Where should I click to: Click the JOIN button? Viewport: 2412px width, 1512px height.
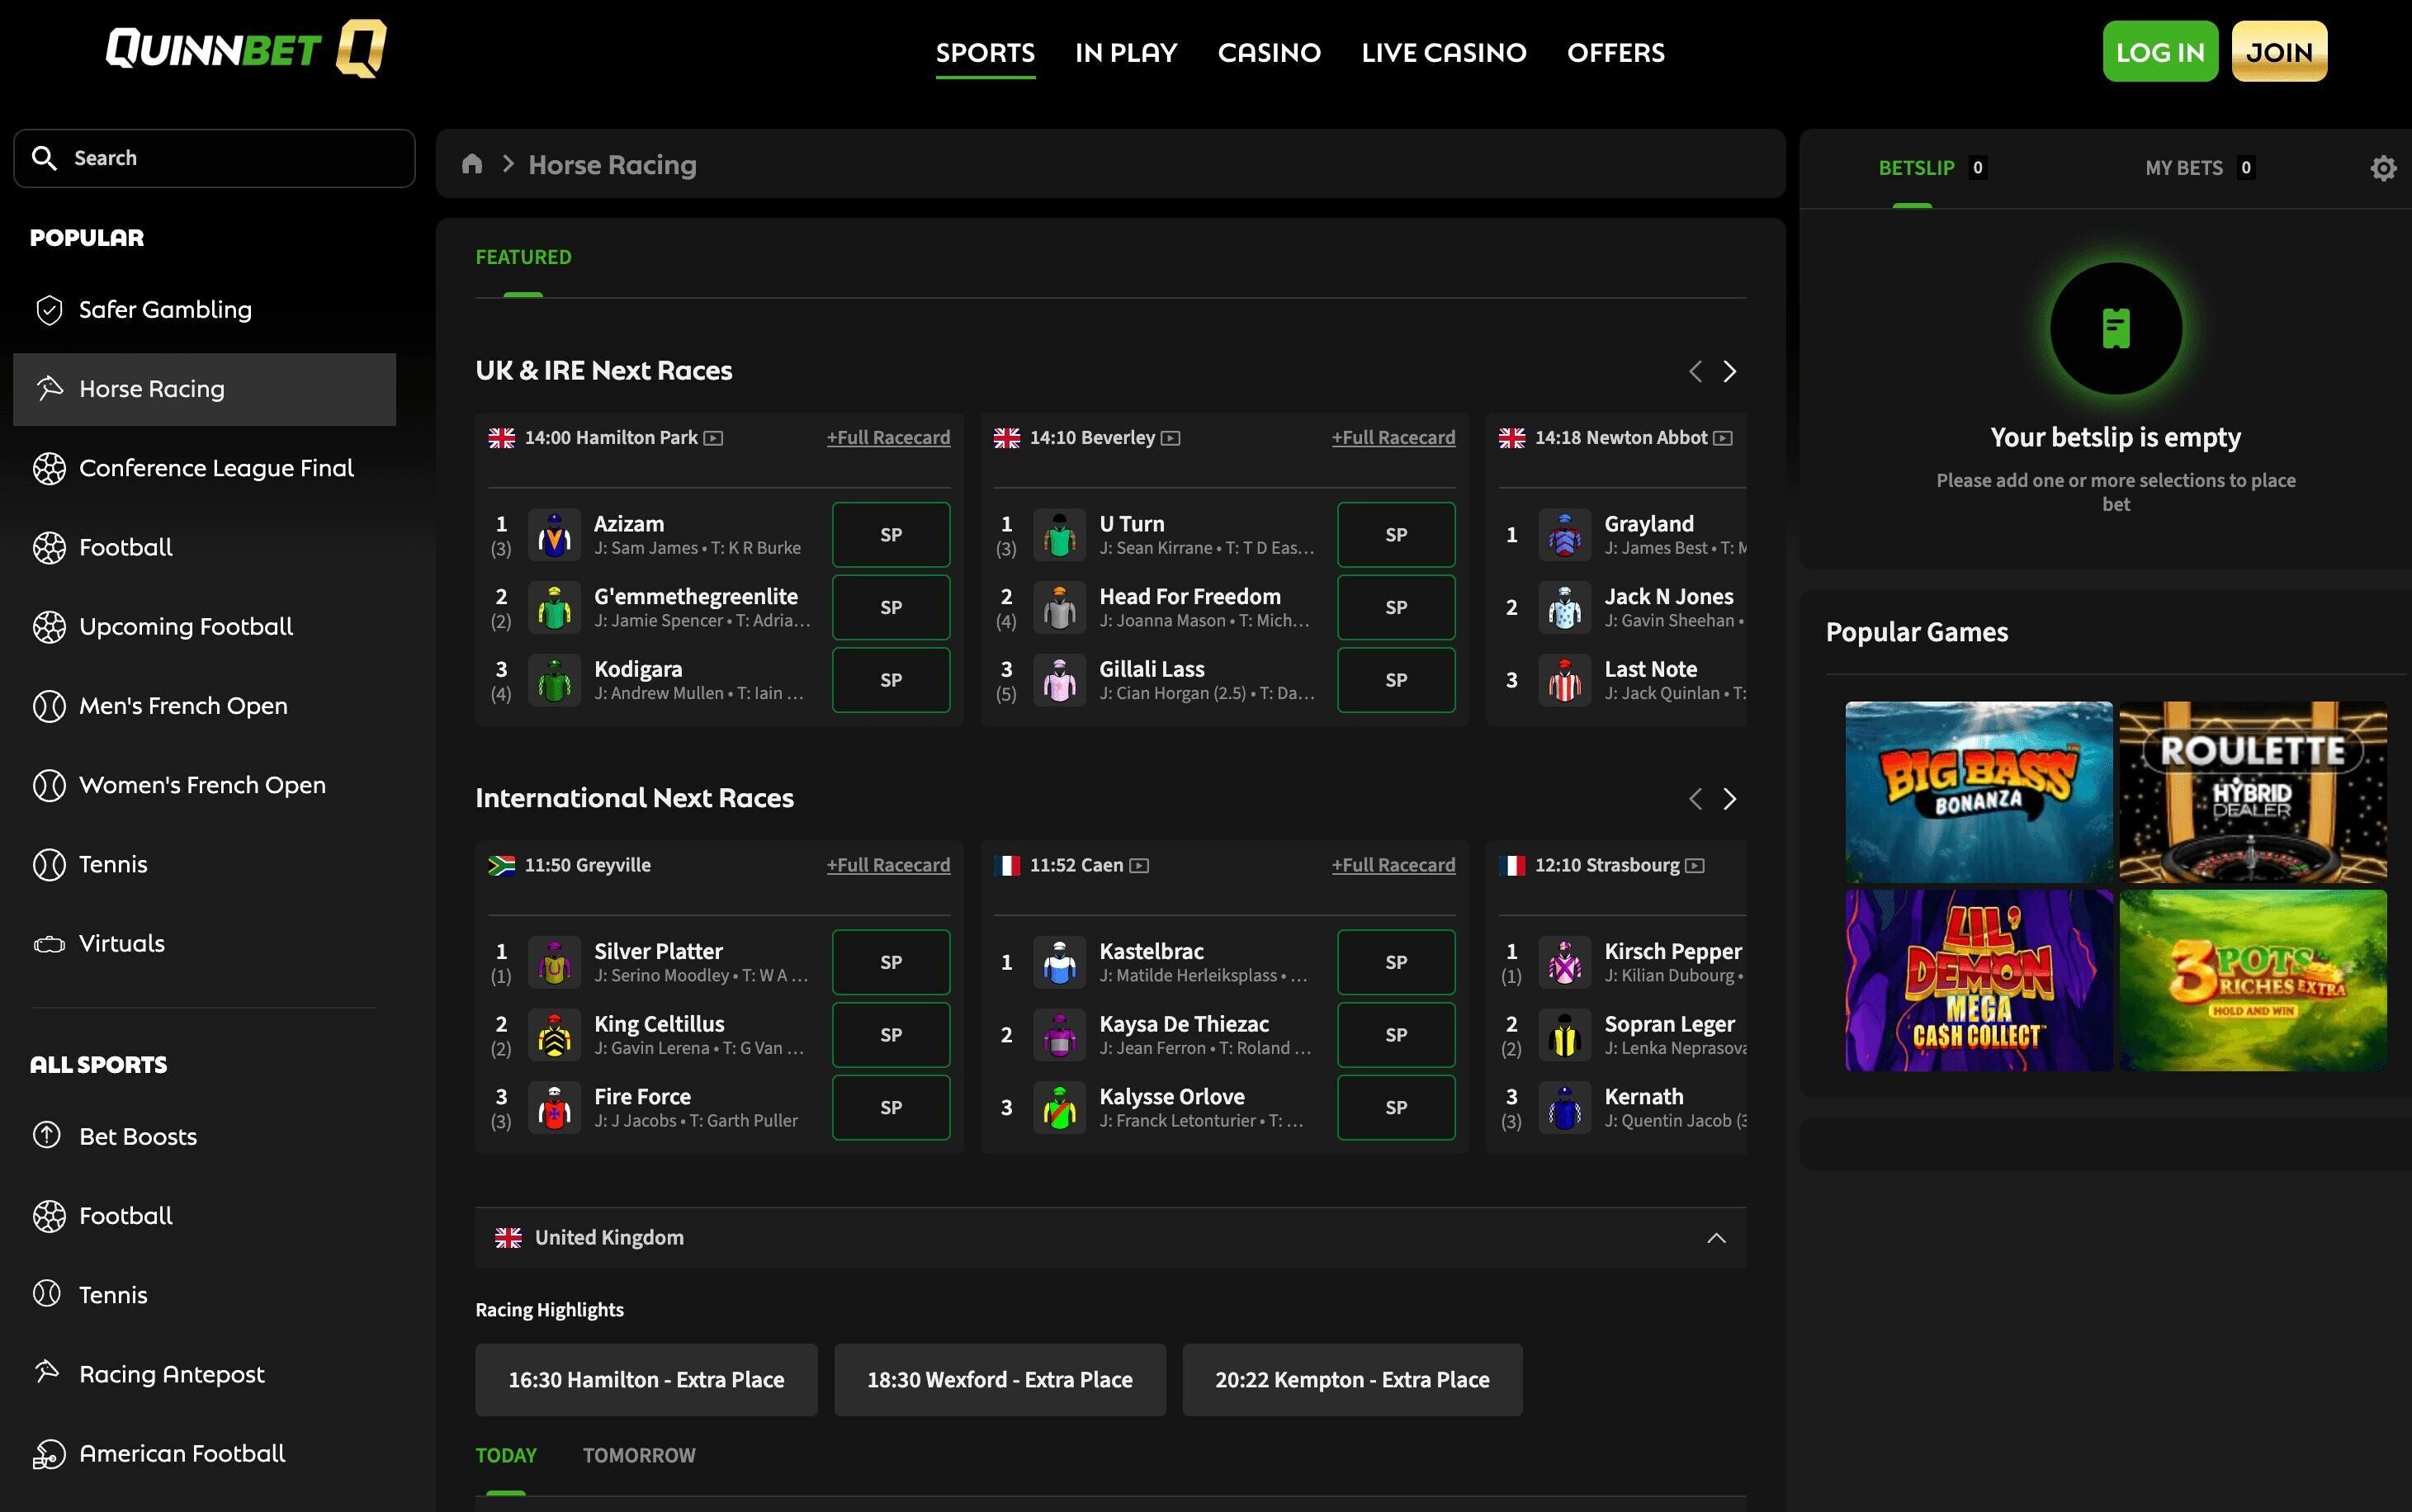(x=2279, y=51)
